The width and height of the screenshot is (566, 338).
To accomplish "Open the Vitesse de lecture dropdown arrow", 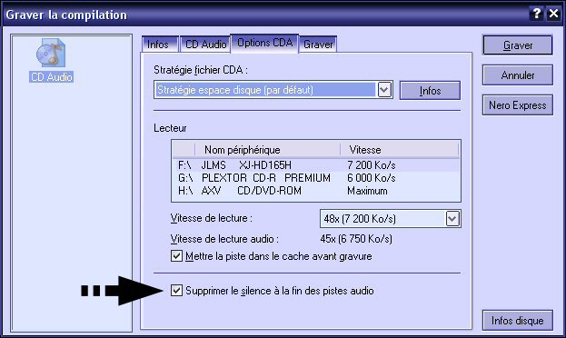I will click(452, 218).
